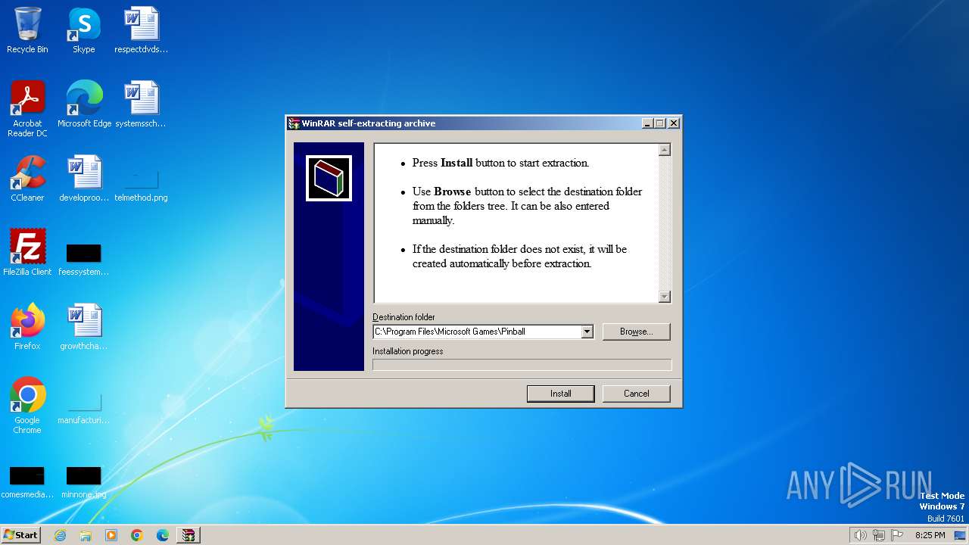Click the Browse... button

click(637, 332)
